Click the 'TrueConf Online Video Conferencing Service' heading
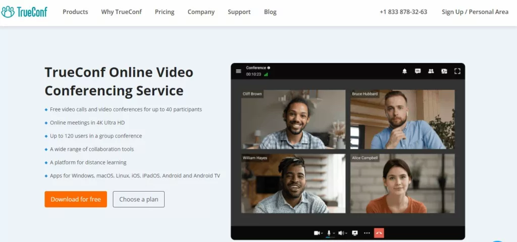The width and height of the screenshot is (517, 242). [119, 81]
